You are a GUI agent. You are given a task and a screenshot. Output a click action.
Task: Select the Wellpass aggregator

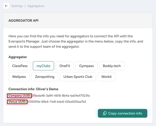click(19, 77)
